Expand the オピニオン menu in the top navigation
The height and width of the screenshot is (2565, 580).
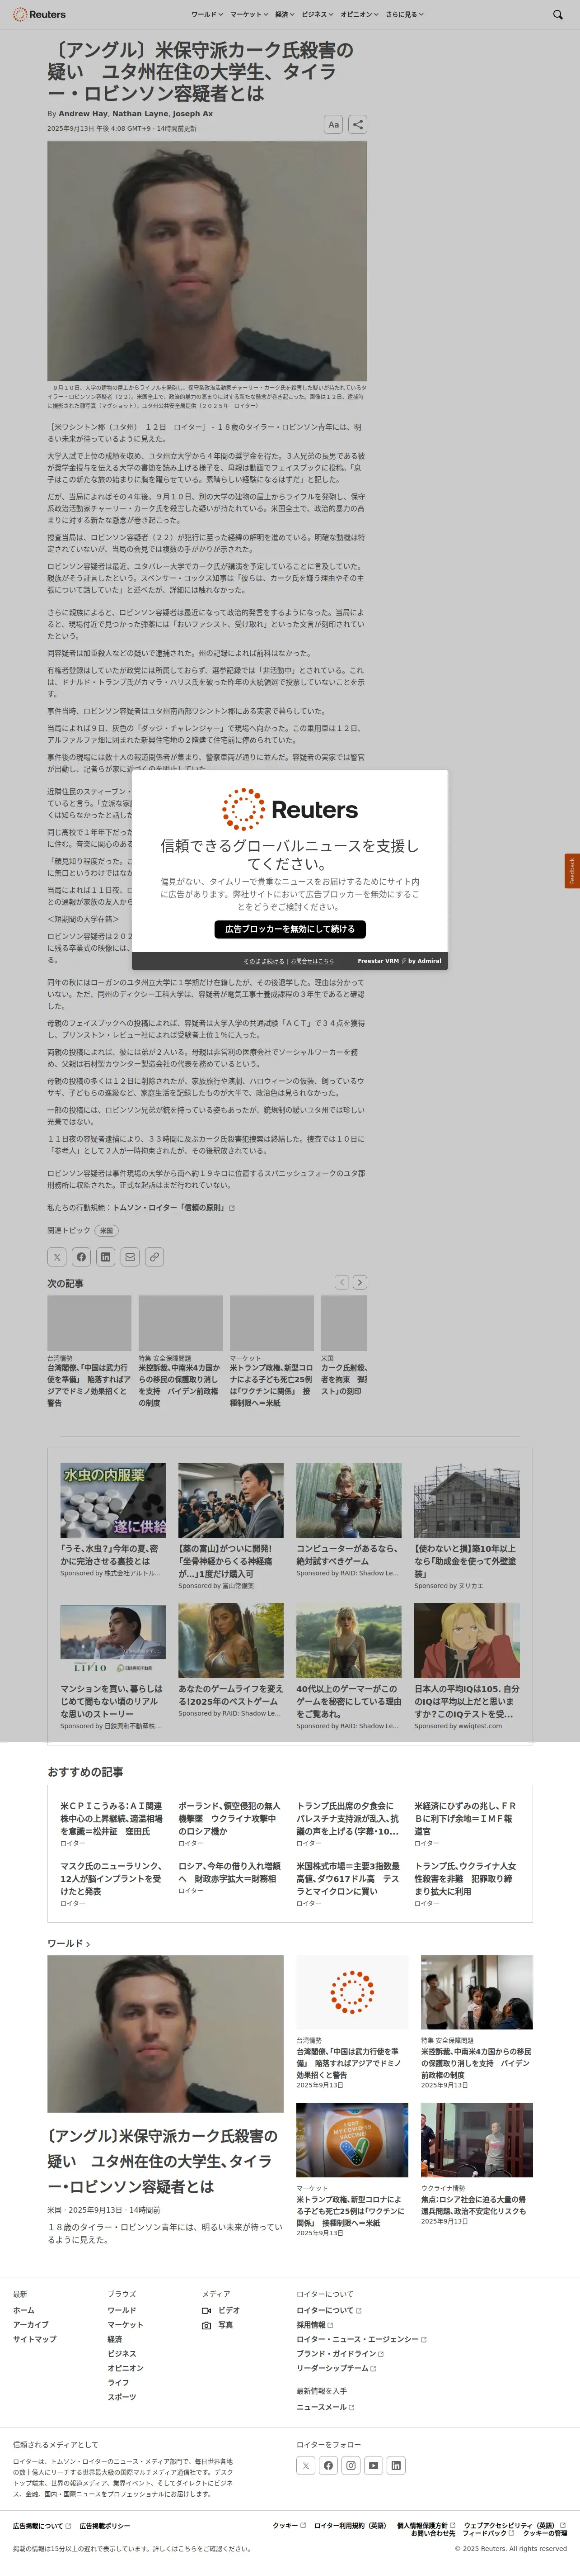click(359, 15)
